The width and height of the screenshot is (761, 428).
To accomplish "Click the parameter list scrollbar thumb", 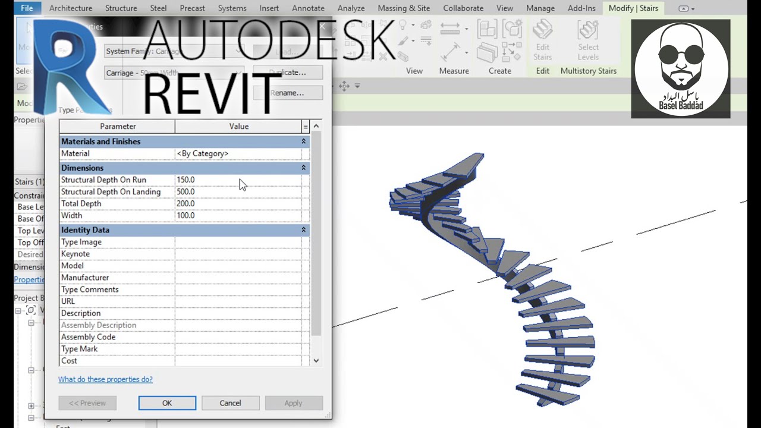I will [316, 233].
